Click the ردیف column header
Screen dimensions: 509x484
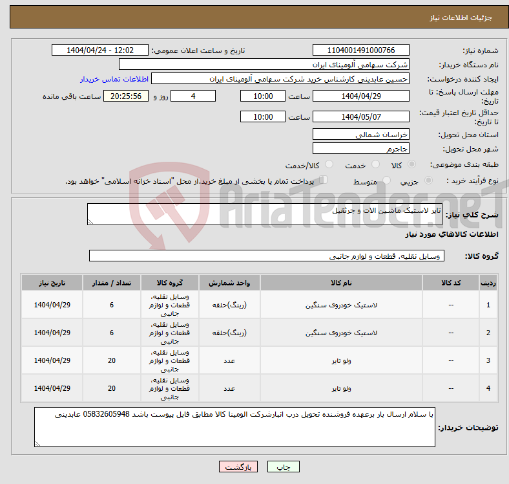point(488,283)
